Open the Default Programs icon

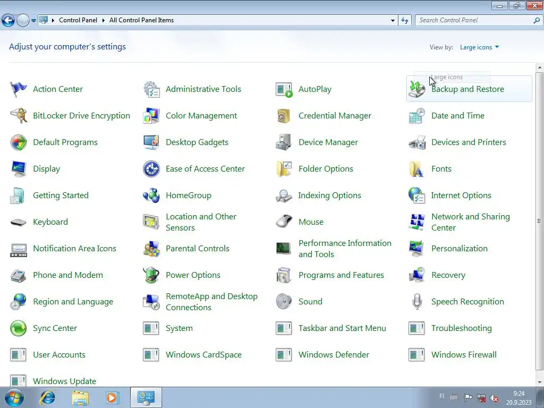click(x=19, y=142)
